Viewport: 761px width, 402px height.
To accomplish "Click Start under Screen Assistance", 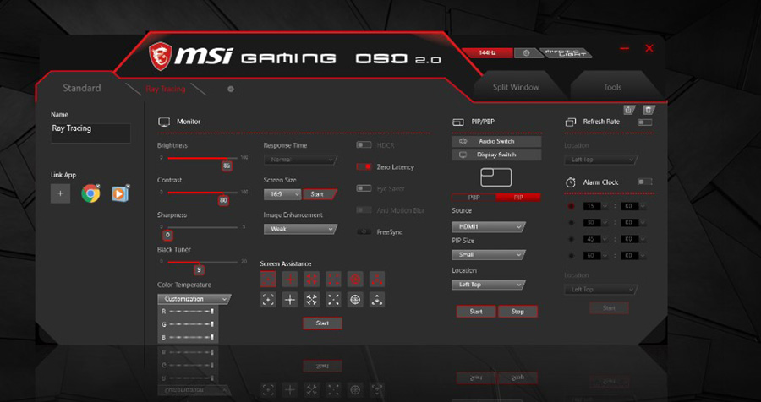I will (322, 323).
